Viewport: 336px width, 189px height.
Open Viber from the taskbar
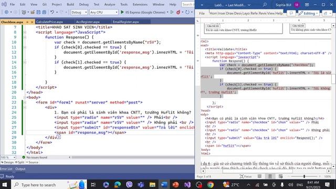pyautogui.click(x=129, y=184)
